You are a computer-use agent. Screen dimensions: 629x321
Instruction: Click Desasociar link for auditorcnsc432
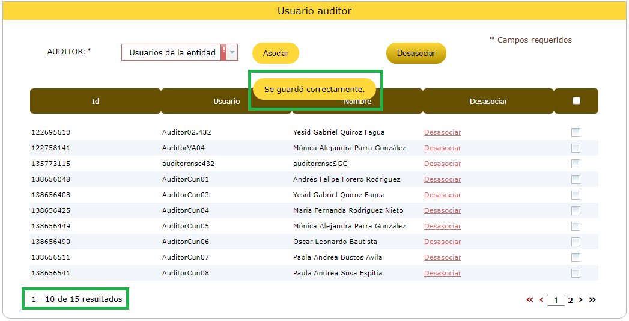pyautogui.click(x=442, y=164)
